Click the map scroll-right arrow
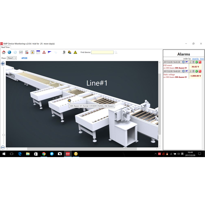 coord(157,149)
